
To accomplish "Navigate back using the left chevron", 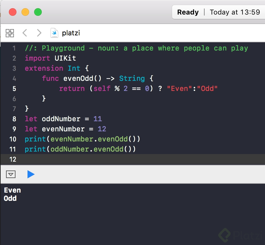I will pos(25,33).
